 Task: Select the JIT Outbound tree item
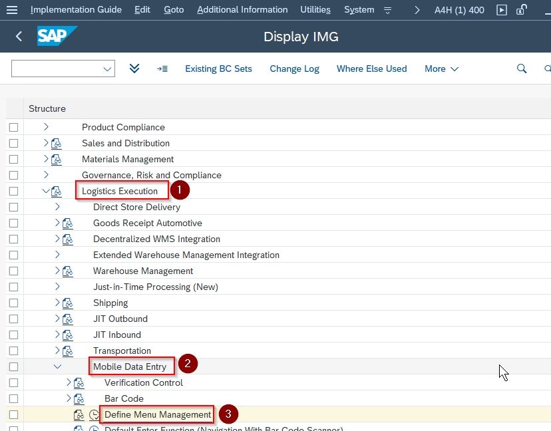[x=120, y=319]
